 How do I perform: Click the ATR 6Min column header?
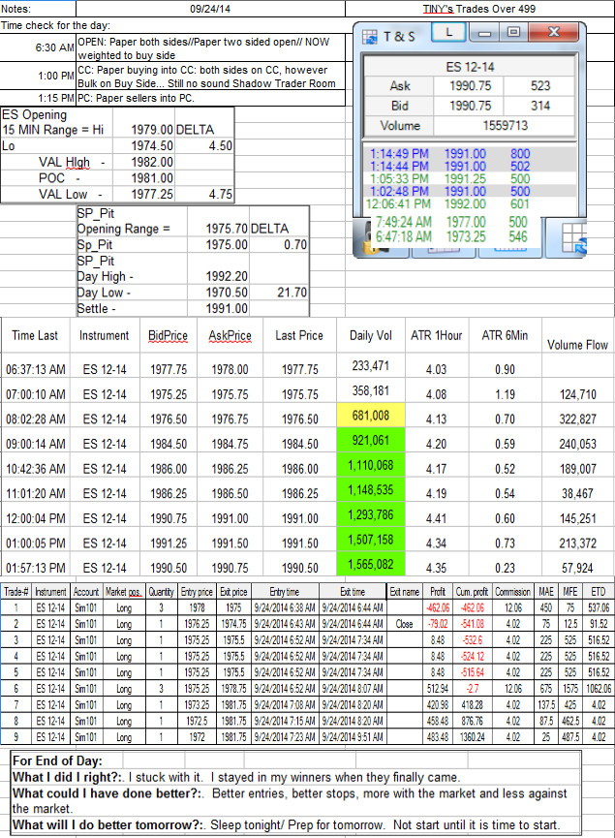(505, 335)
